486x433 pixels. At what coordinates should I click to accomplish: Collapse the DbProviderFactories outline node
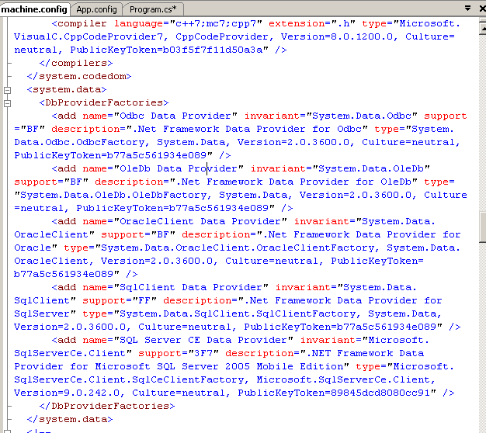tap(8, 102)
